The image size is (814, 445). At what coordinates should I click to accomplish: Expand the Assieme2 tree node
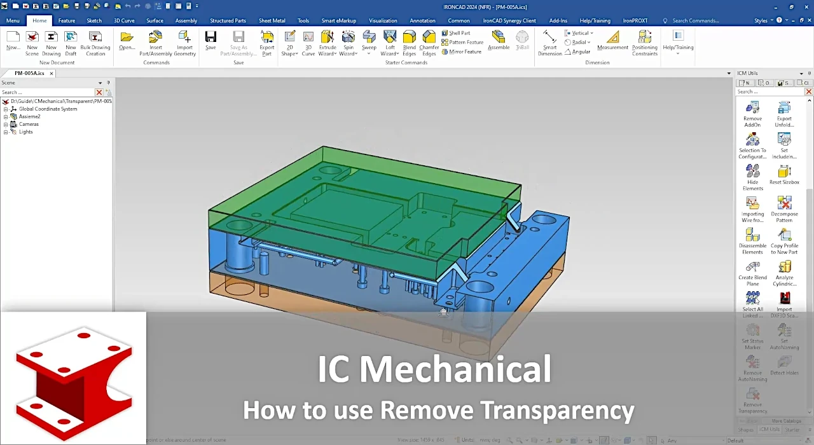pyautogui.click(x=6, y=117)
